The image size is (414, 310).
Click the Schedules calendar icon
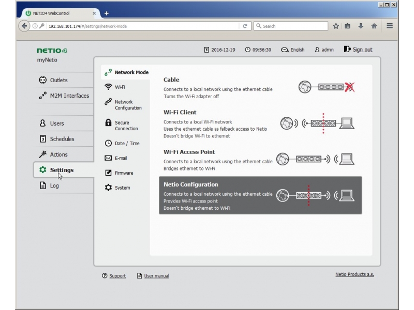click(x=42, y=138)
